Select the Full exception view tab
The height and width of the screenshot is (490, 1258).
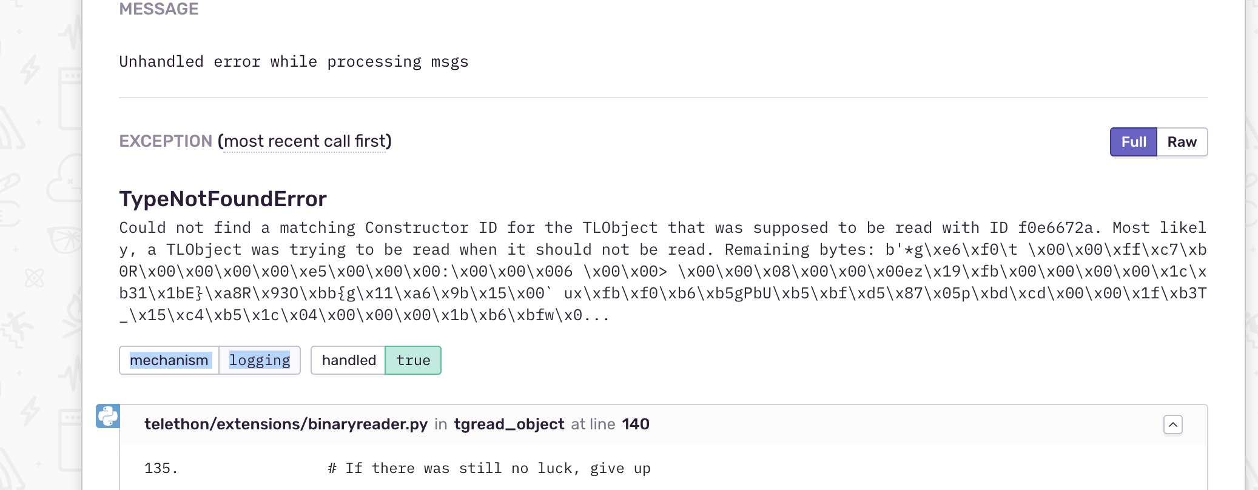pos(1133,142)
